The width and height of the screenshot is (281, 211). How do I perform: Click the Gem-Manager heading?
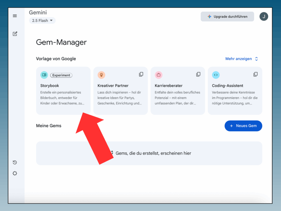(61, 42)
